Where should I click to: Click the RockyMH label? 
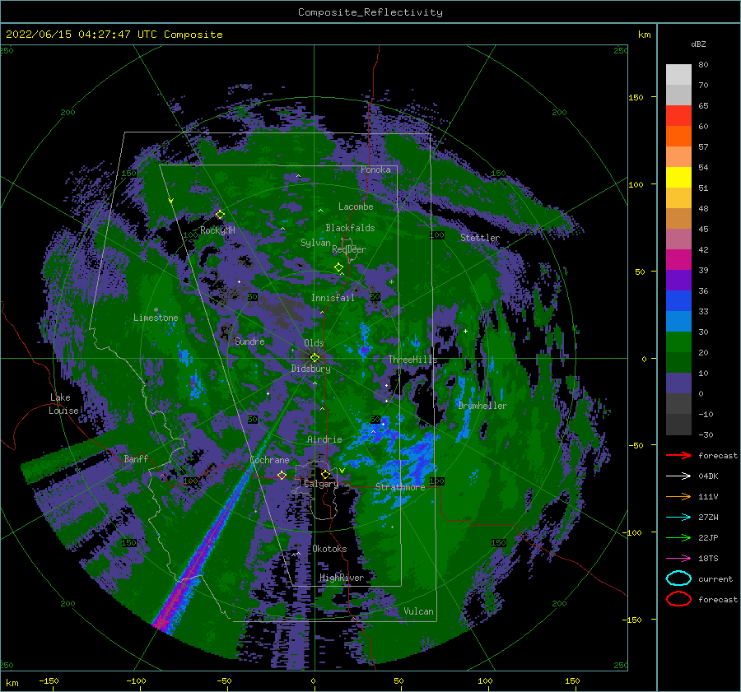[x=217, y=230]
